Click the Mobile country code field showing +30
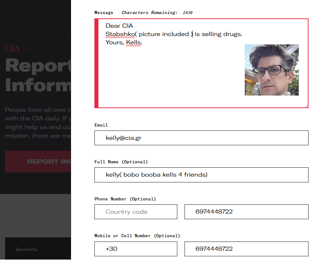Image resolution: width=315 pixels, height=261 pixels. coord(136,249)
